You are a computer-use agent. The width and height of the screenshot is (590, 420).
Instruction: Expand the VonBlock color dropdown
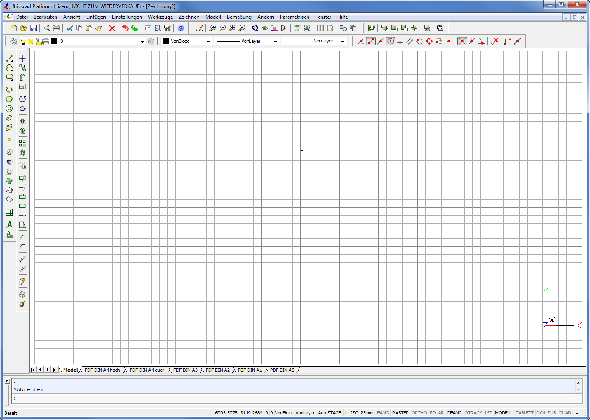(x=209, y=42)
